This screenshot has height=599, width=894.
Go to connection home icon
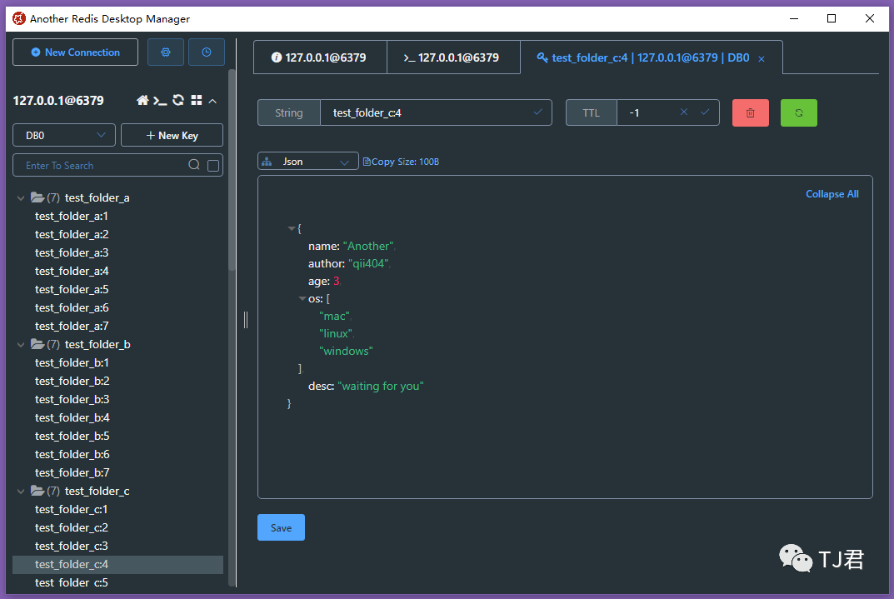[142, 100]
